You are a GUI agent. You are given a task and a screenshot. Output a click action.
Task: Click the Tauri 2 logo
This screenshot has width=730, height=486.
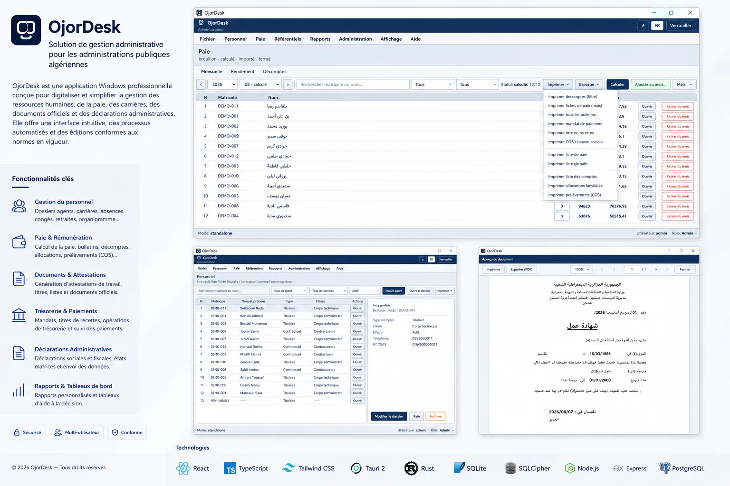coord(356,468)
